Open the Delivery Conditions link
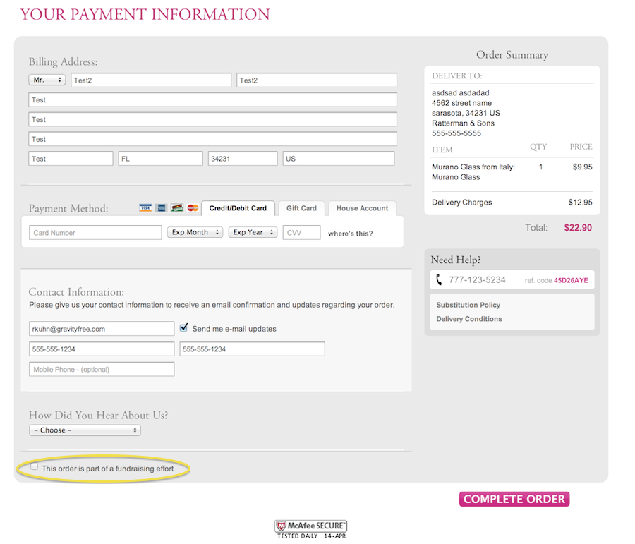Image resolution: width=635 pixels, height=544 pixels. [469, 319]
